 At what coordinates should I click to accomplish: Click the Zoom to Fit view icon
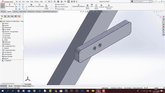(x=81, y=12)
